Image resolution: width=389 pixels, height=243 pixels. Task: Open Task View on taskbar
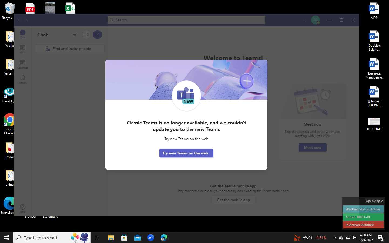97,238
